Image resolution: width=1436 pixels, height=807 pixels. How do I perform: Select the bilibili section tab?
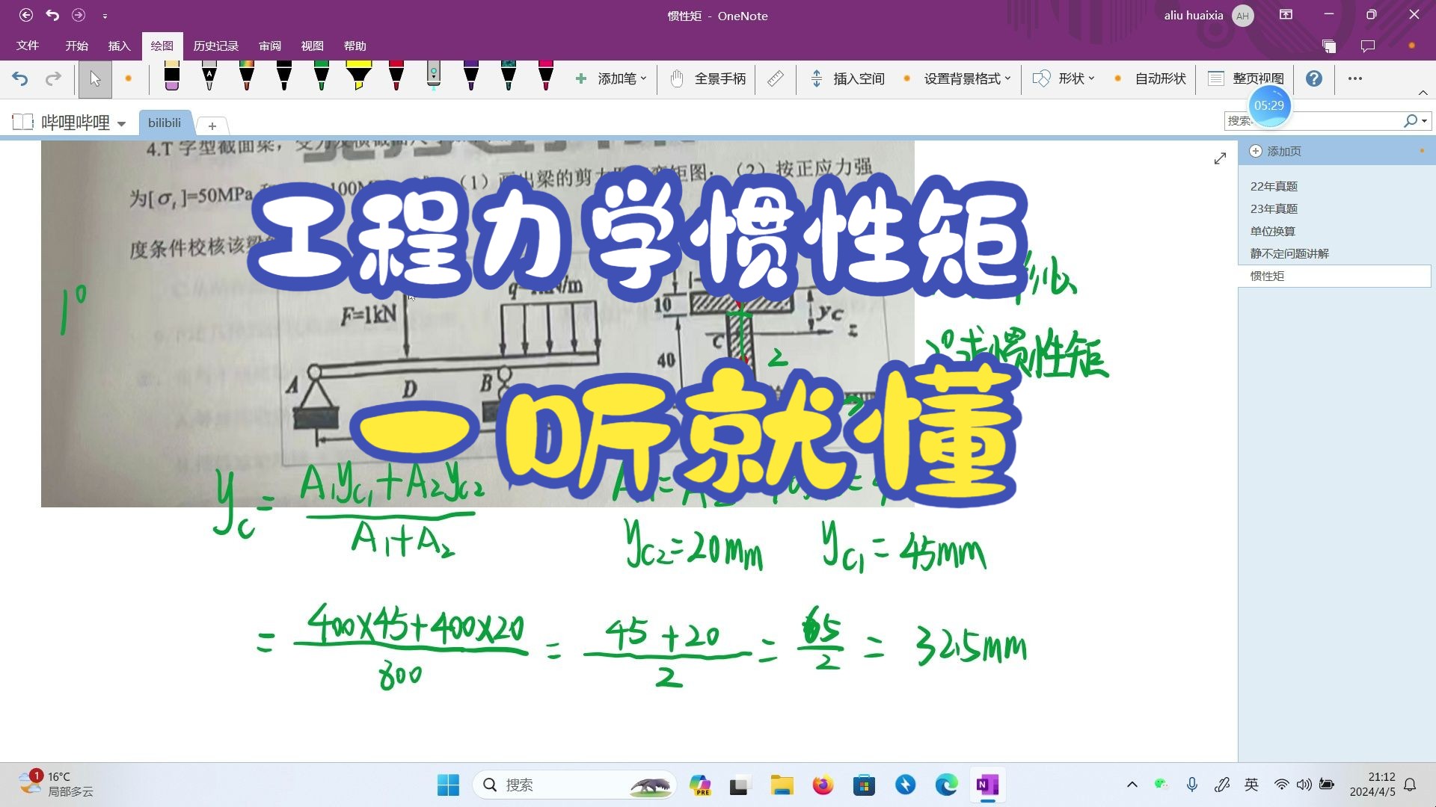click(x=165, y=123)
